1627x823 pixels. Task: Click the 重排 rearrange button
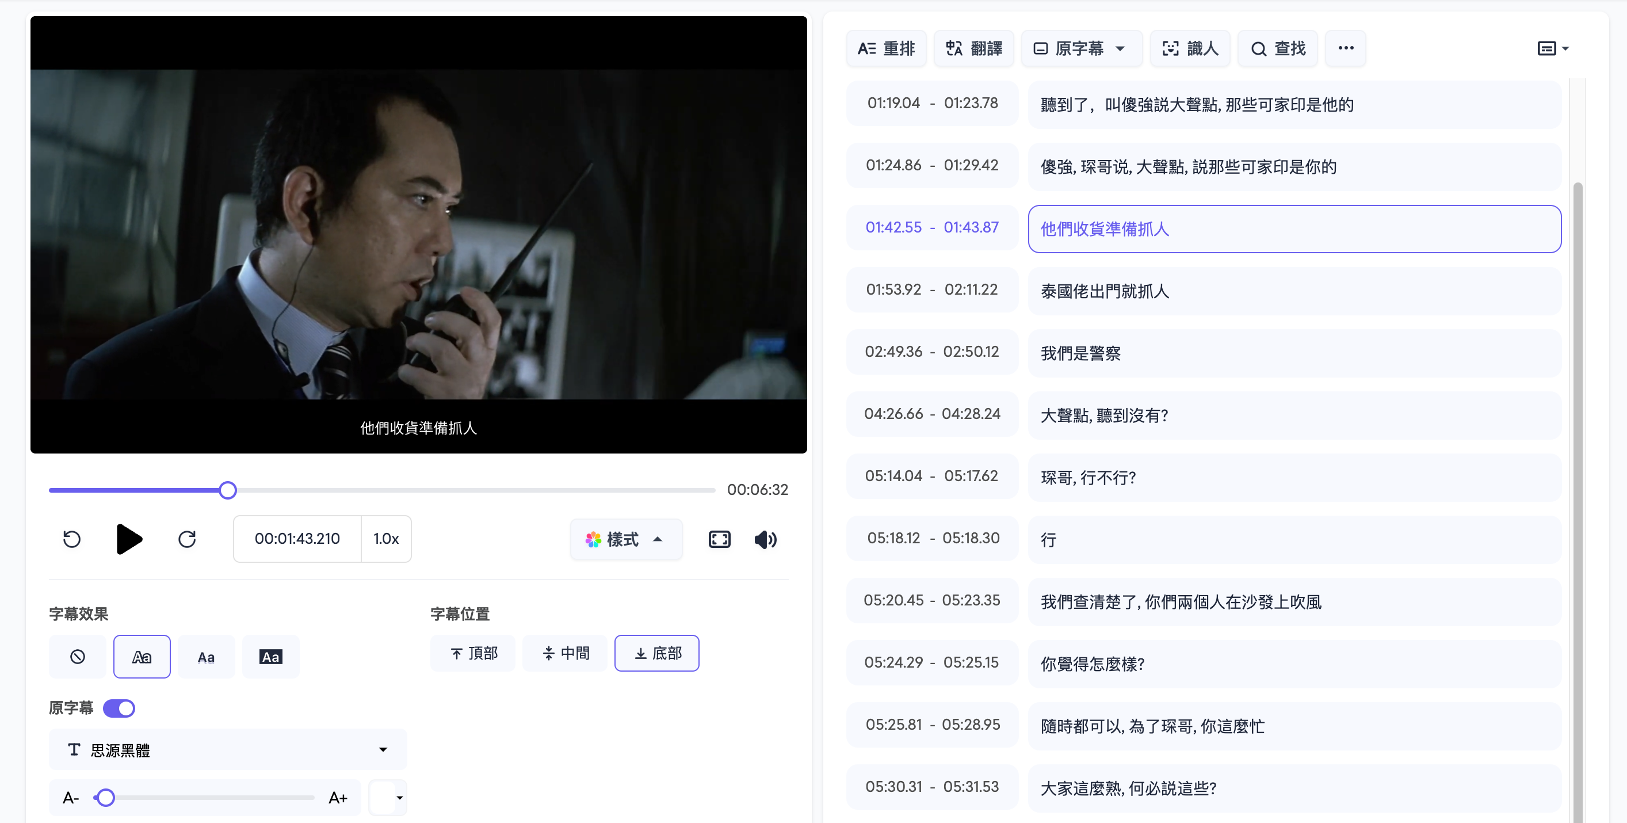886,48
